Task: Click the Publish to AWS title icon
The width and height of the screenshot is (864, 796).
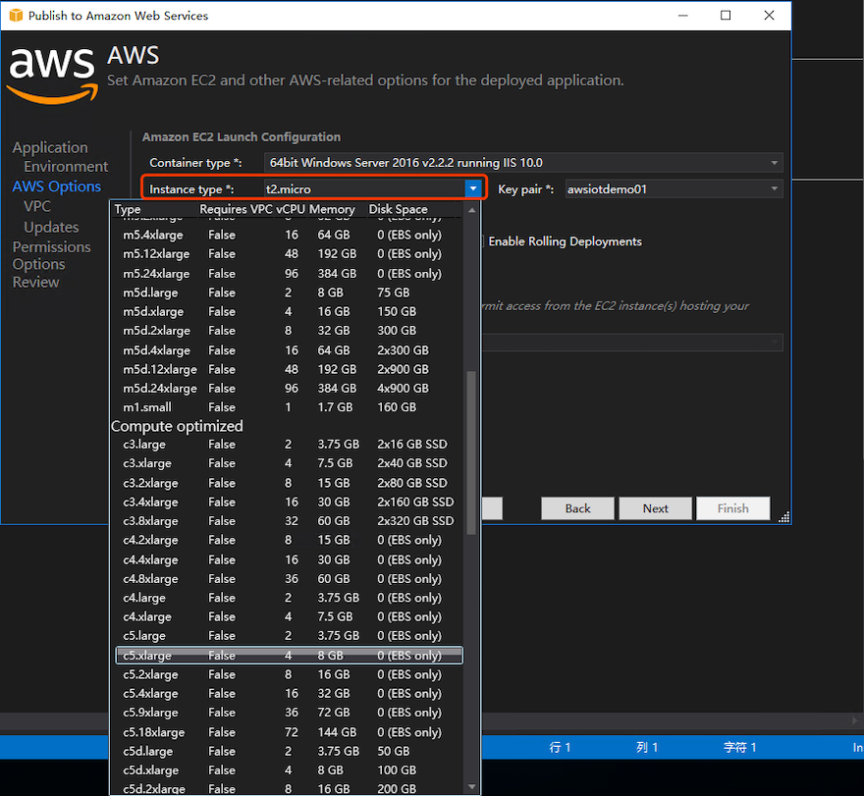Action: click(16, 16)
